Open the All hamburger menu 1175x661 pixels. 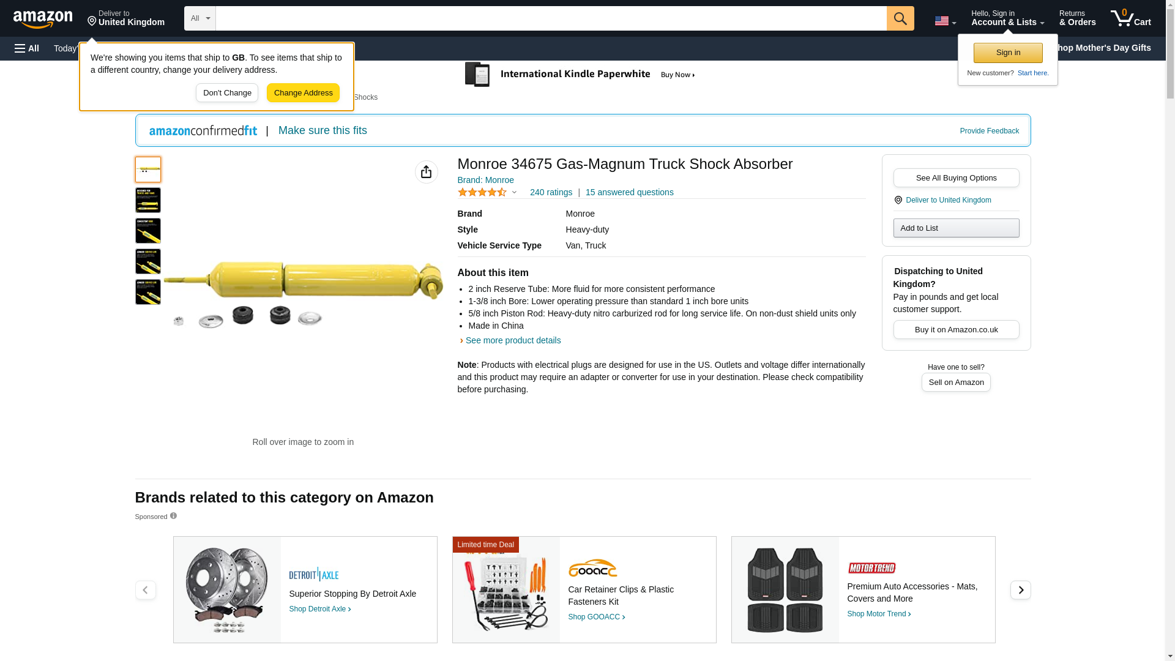(27, 48)
